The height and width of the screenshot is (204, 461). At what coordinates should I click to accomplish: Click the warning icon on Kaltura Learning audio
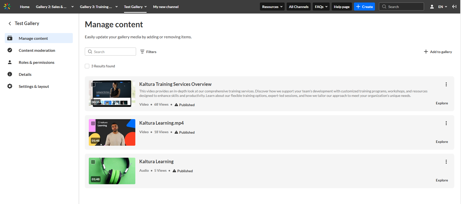[x=174, y=171]
